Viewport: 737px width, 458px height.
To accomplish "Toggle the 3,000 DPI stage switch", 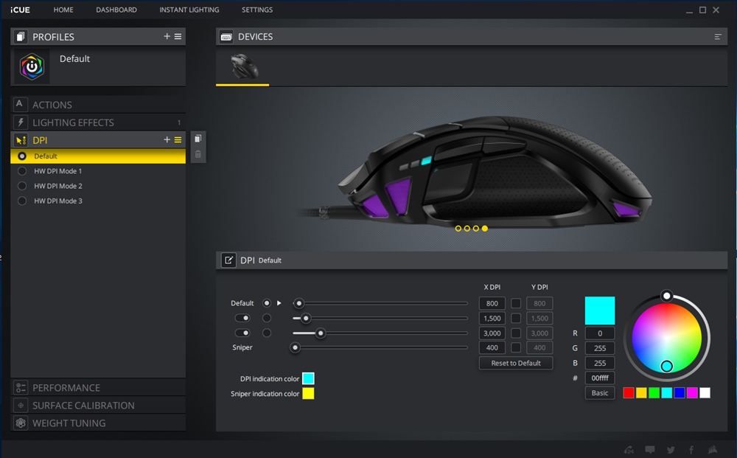I will point(242,333).
